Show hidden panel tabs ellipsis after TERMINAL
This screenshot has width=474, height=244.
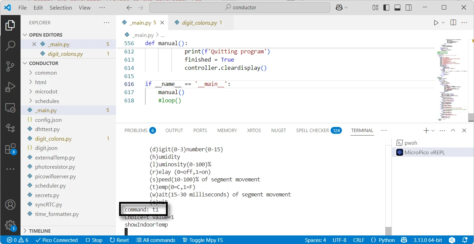pyautogui.click(x=384, y=130)
